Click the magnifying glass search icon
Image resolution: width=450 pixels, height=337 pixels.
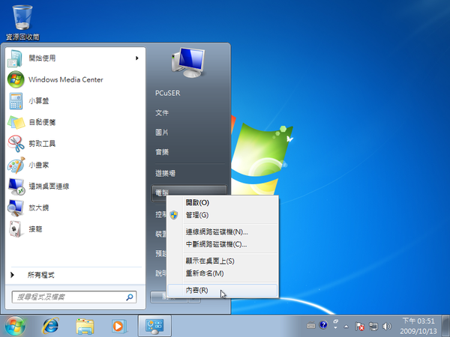pyautogui.click(x=130, y=297)
